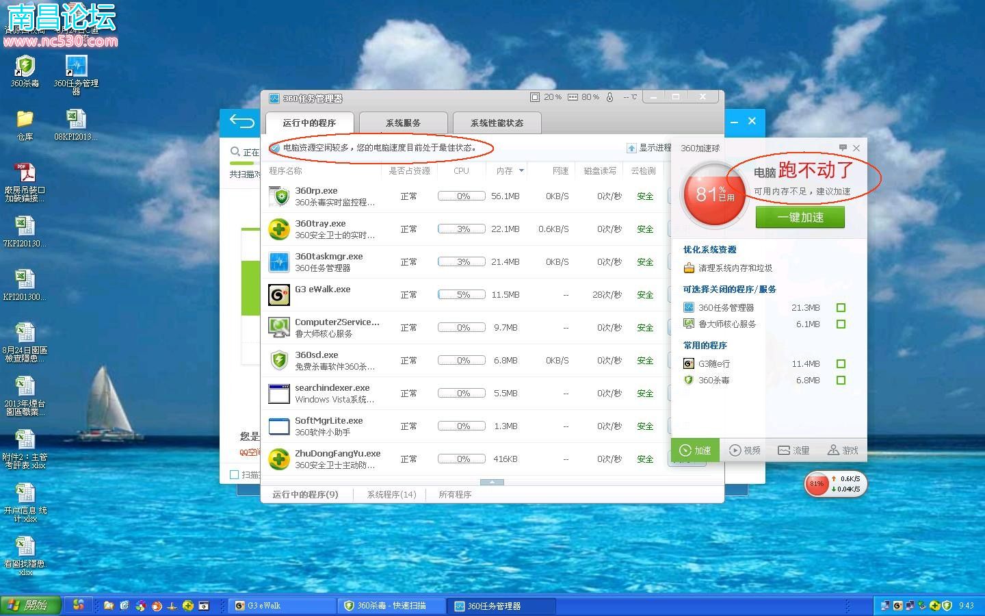Click the CPU progress bar for G3 eWalk.exe 5%
Screen dimensions: 985x616
(462, 295)
